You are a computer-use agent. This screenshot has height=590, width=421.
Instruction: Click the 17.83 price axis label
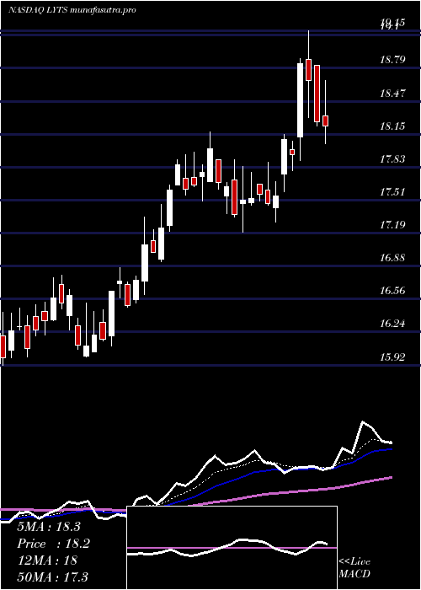392,158
